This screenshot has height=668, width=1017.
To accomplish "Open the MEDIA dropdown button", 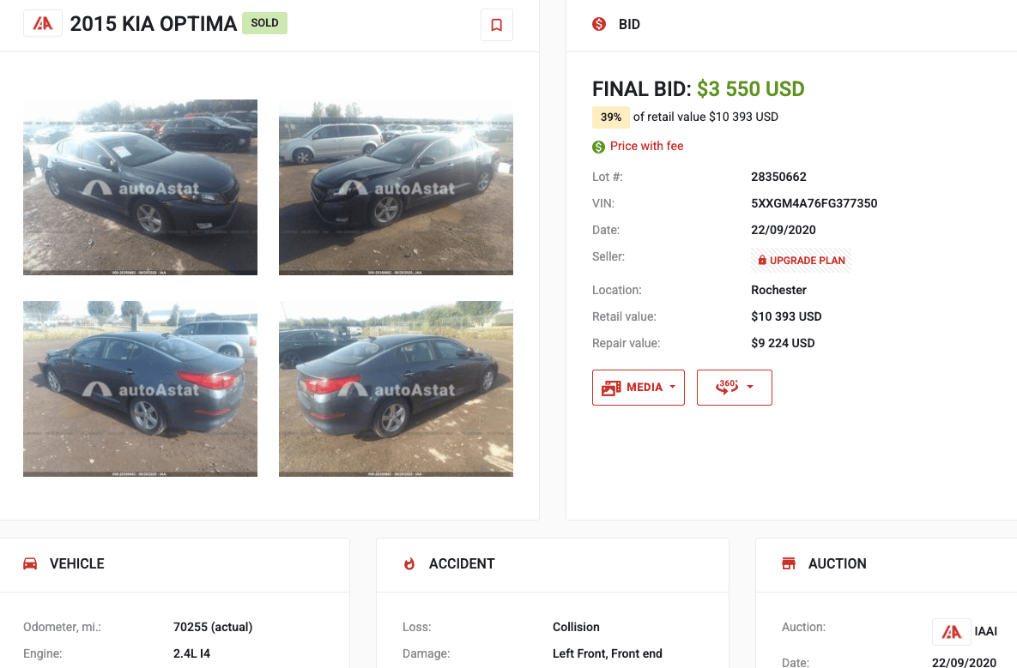I will coord(639,388).
